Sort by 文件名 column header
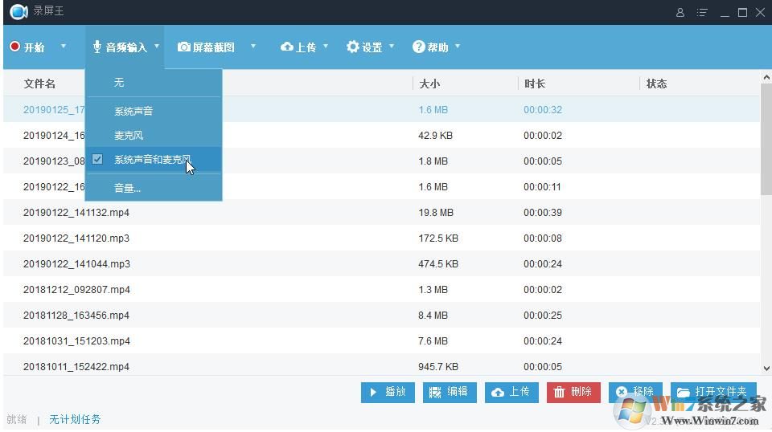 coord(39,84)
